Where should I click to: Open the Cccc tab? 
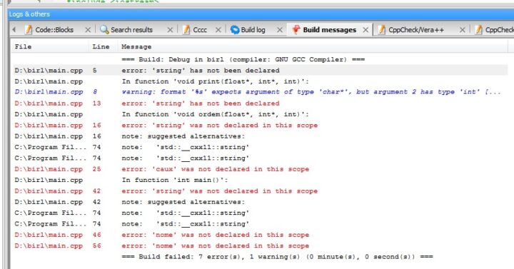click(200, 30)
